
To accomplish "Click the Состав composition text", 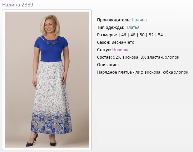I will (x=138, y=57).
